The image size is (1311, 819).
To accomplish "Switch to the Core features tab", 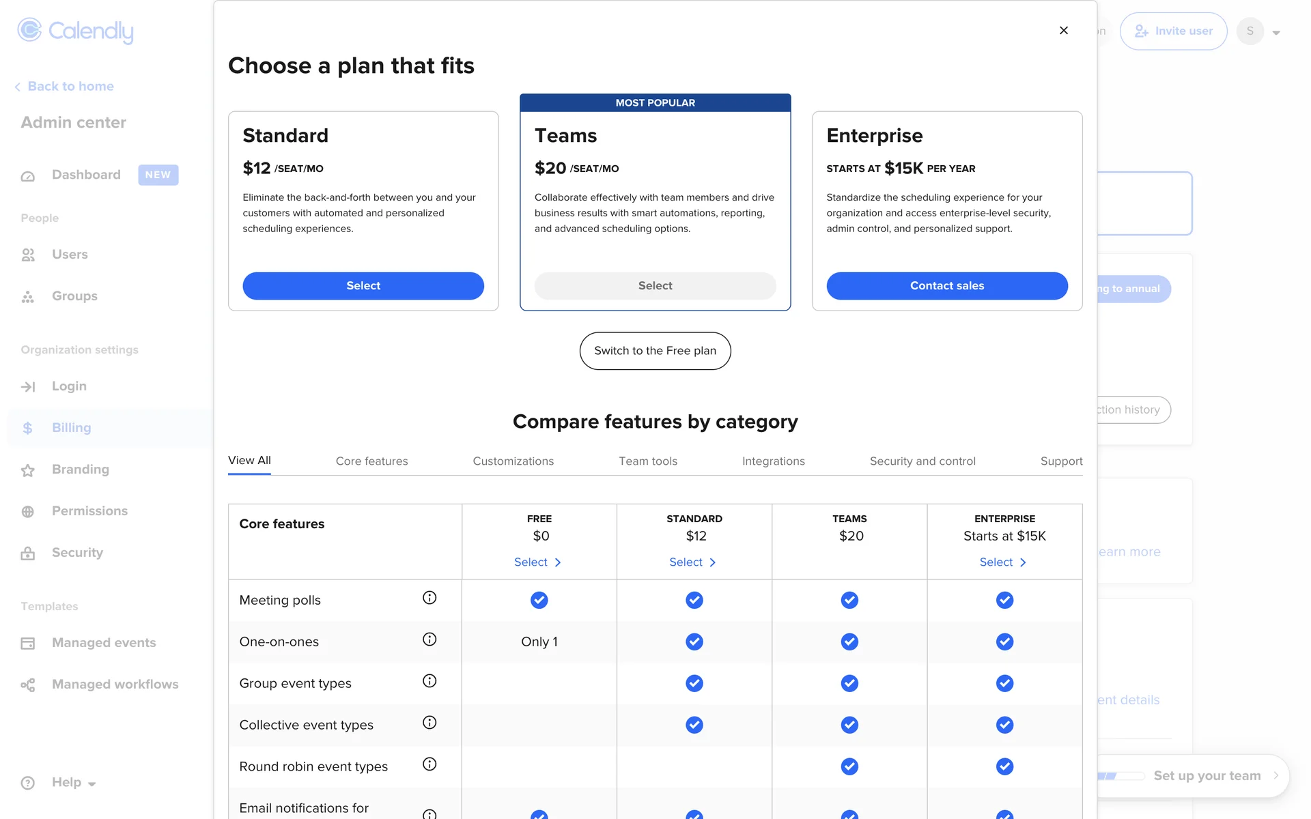I will [x=371, y=461].
